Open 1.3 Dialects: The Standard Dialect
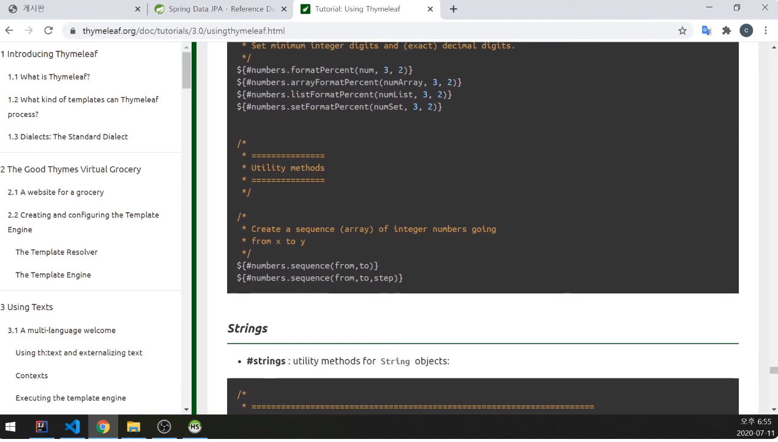Screen dimensions: 778x442 [x=68, y=137]
